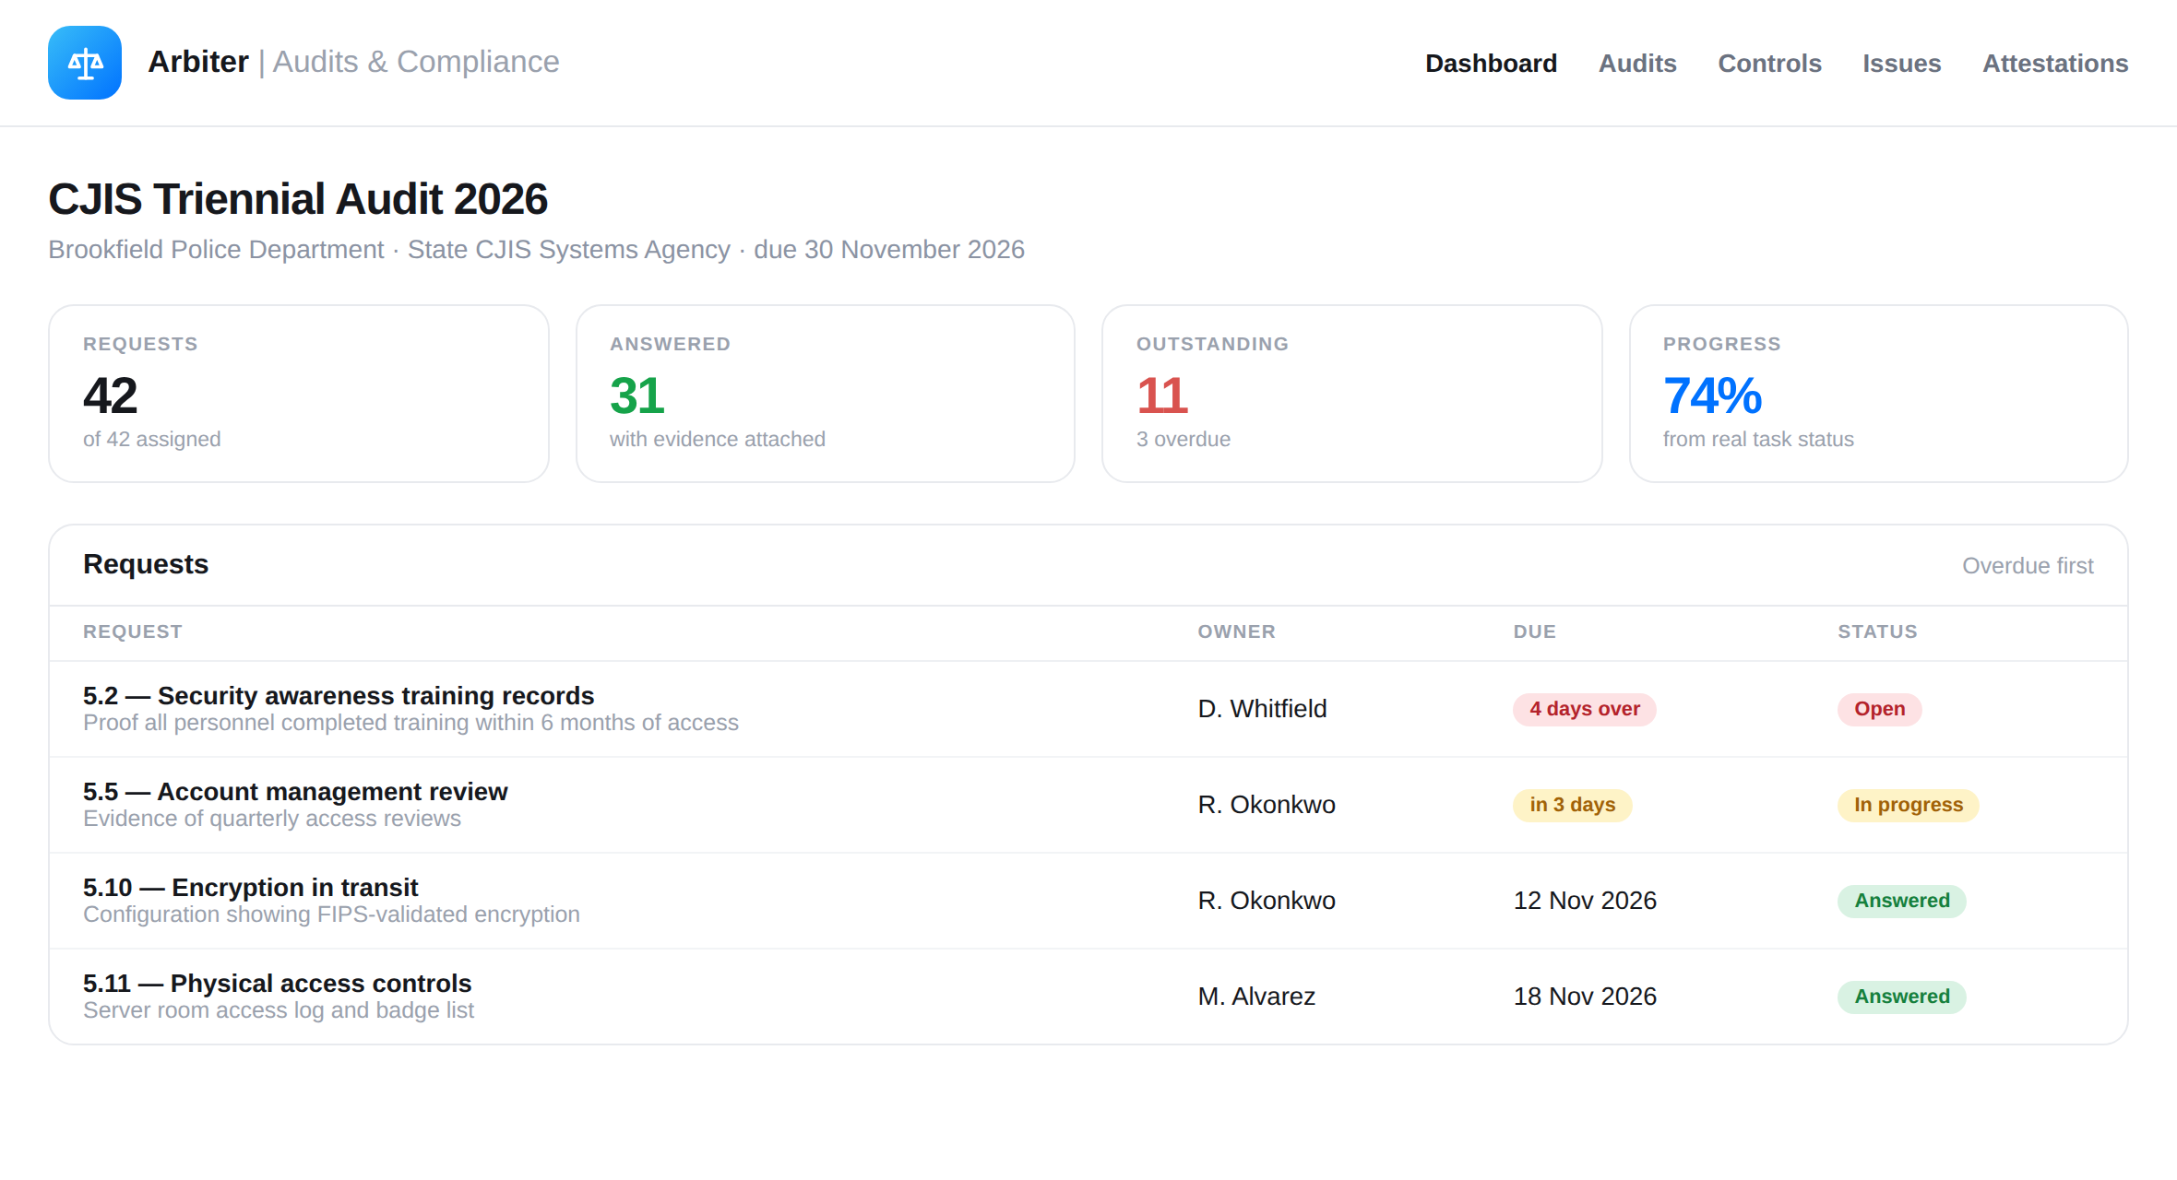Click the Open status badge
This screenshot has height=1180, width=2177.
(1880, 709)
